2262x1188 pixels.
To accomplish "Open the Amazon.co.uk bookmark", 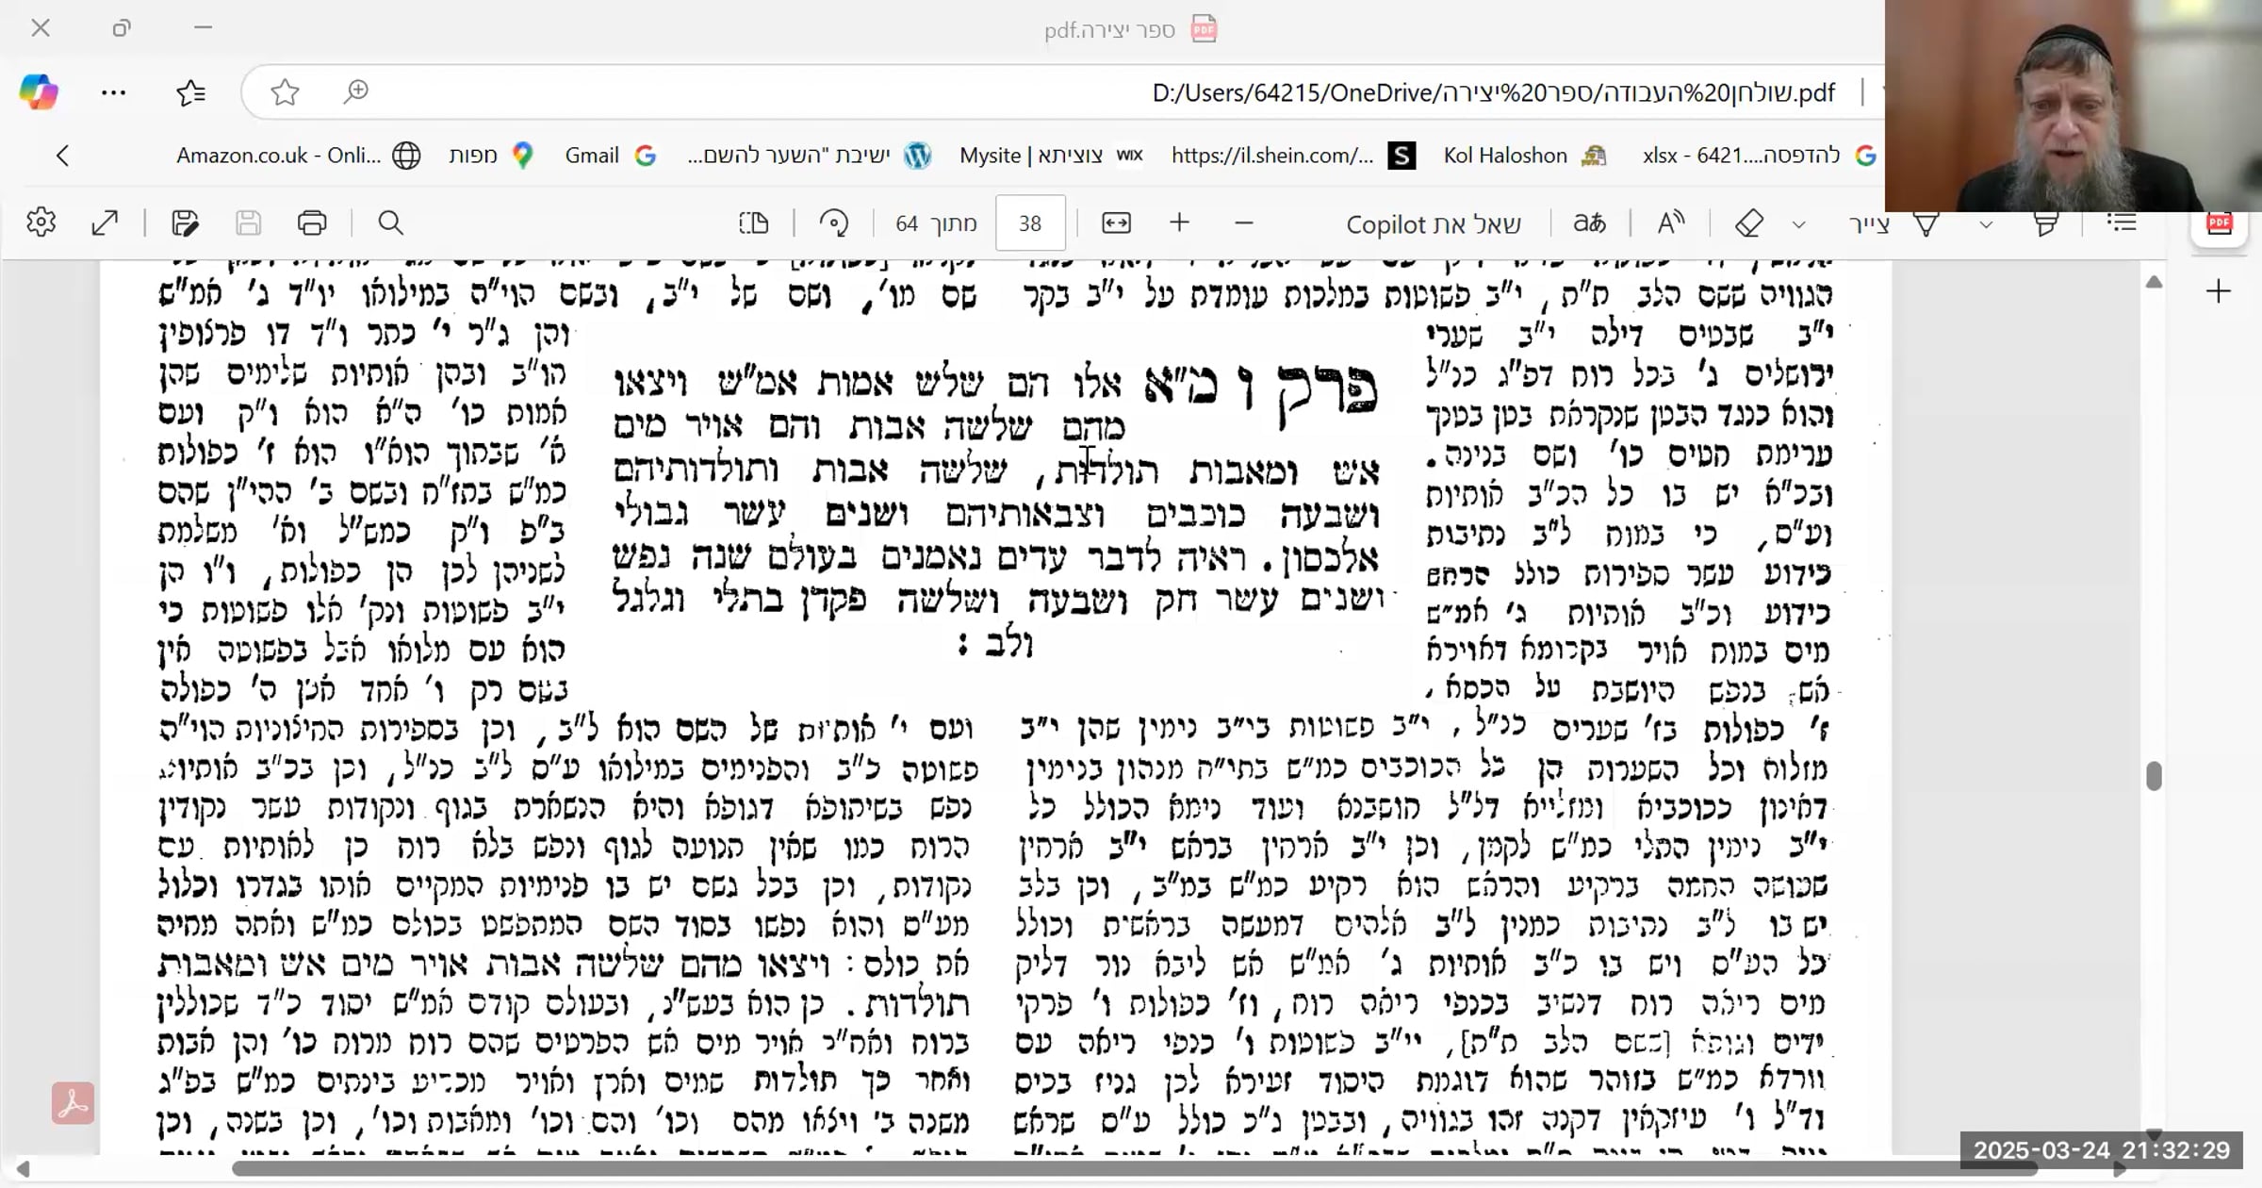I will click(299, 156).
